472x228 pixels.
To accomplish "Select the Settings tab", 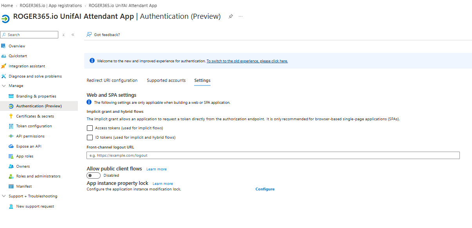I will (202, 80).
